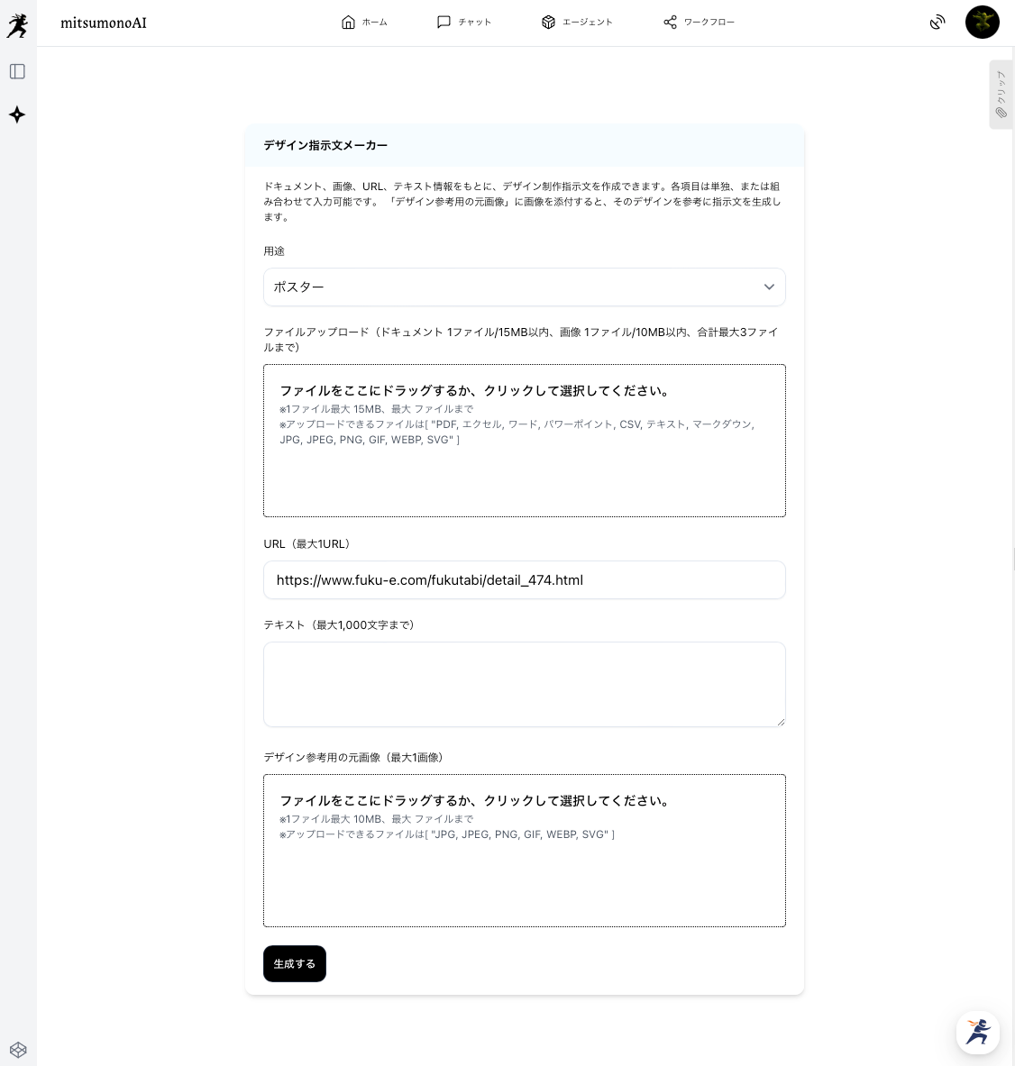Click the running ninja logo icon
1015x1066 pixels.
coord(17,25)
